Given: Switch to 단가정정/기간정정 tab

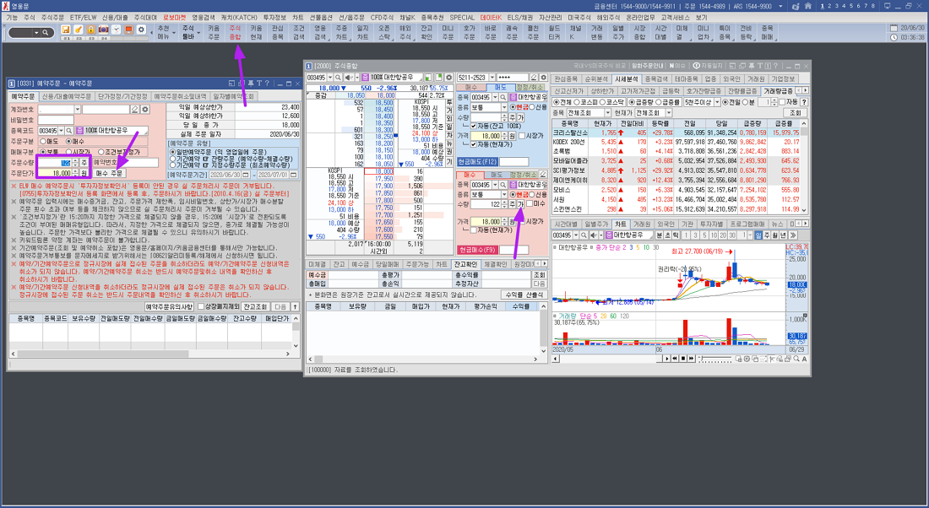Looking at the screenshot, I should [122, 96].
